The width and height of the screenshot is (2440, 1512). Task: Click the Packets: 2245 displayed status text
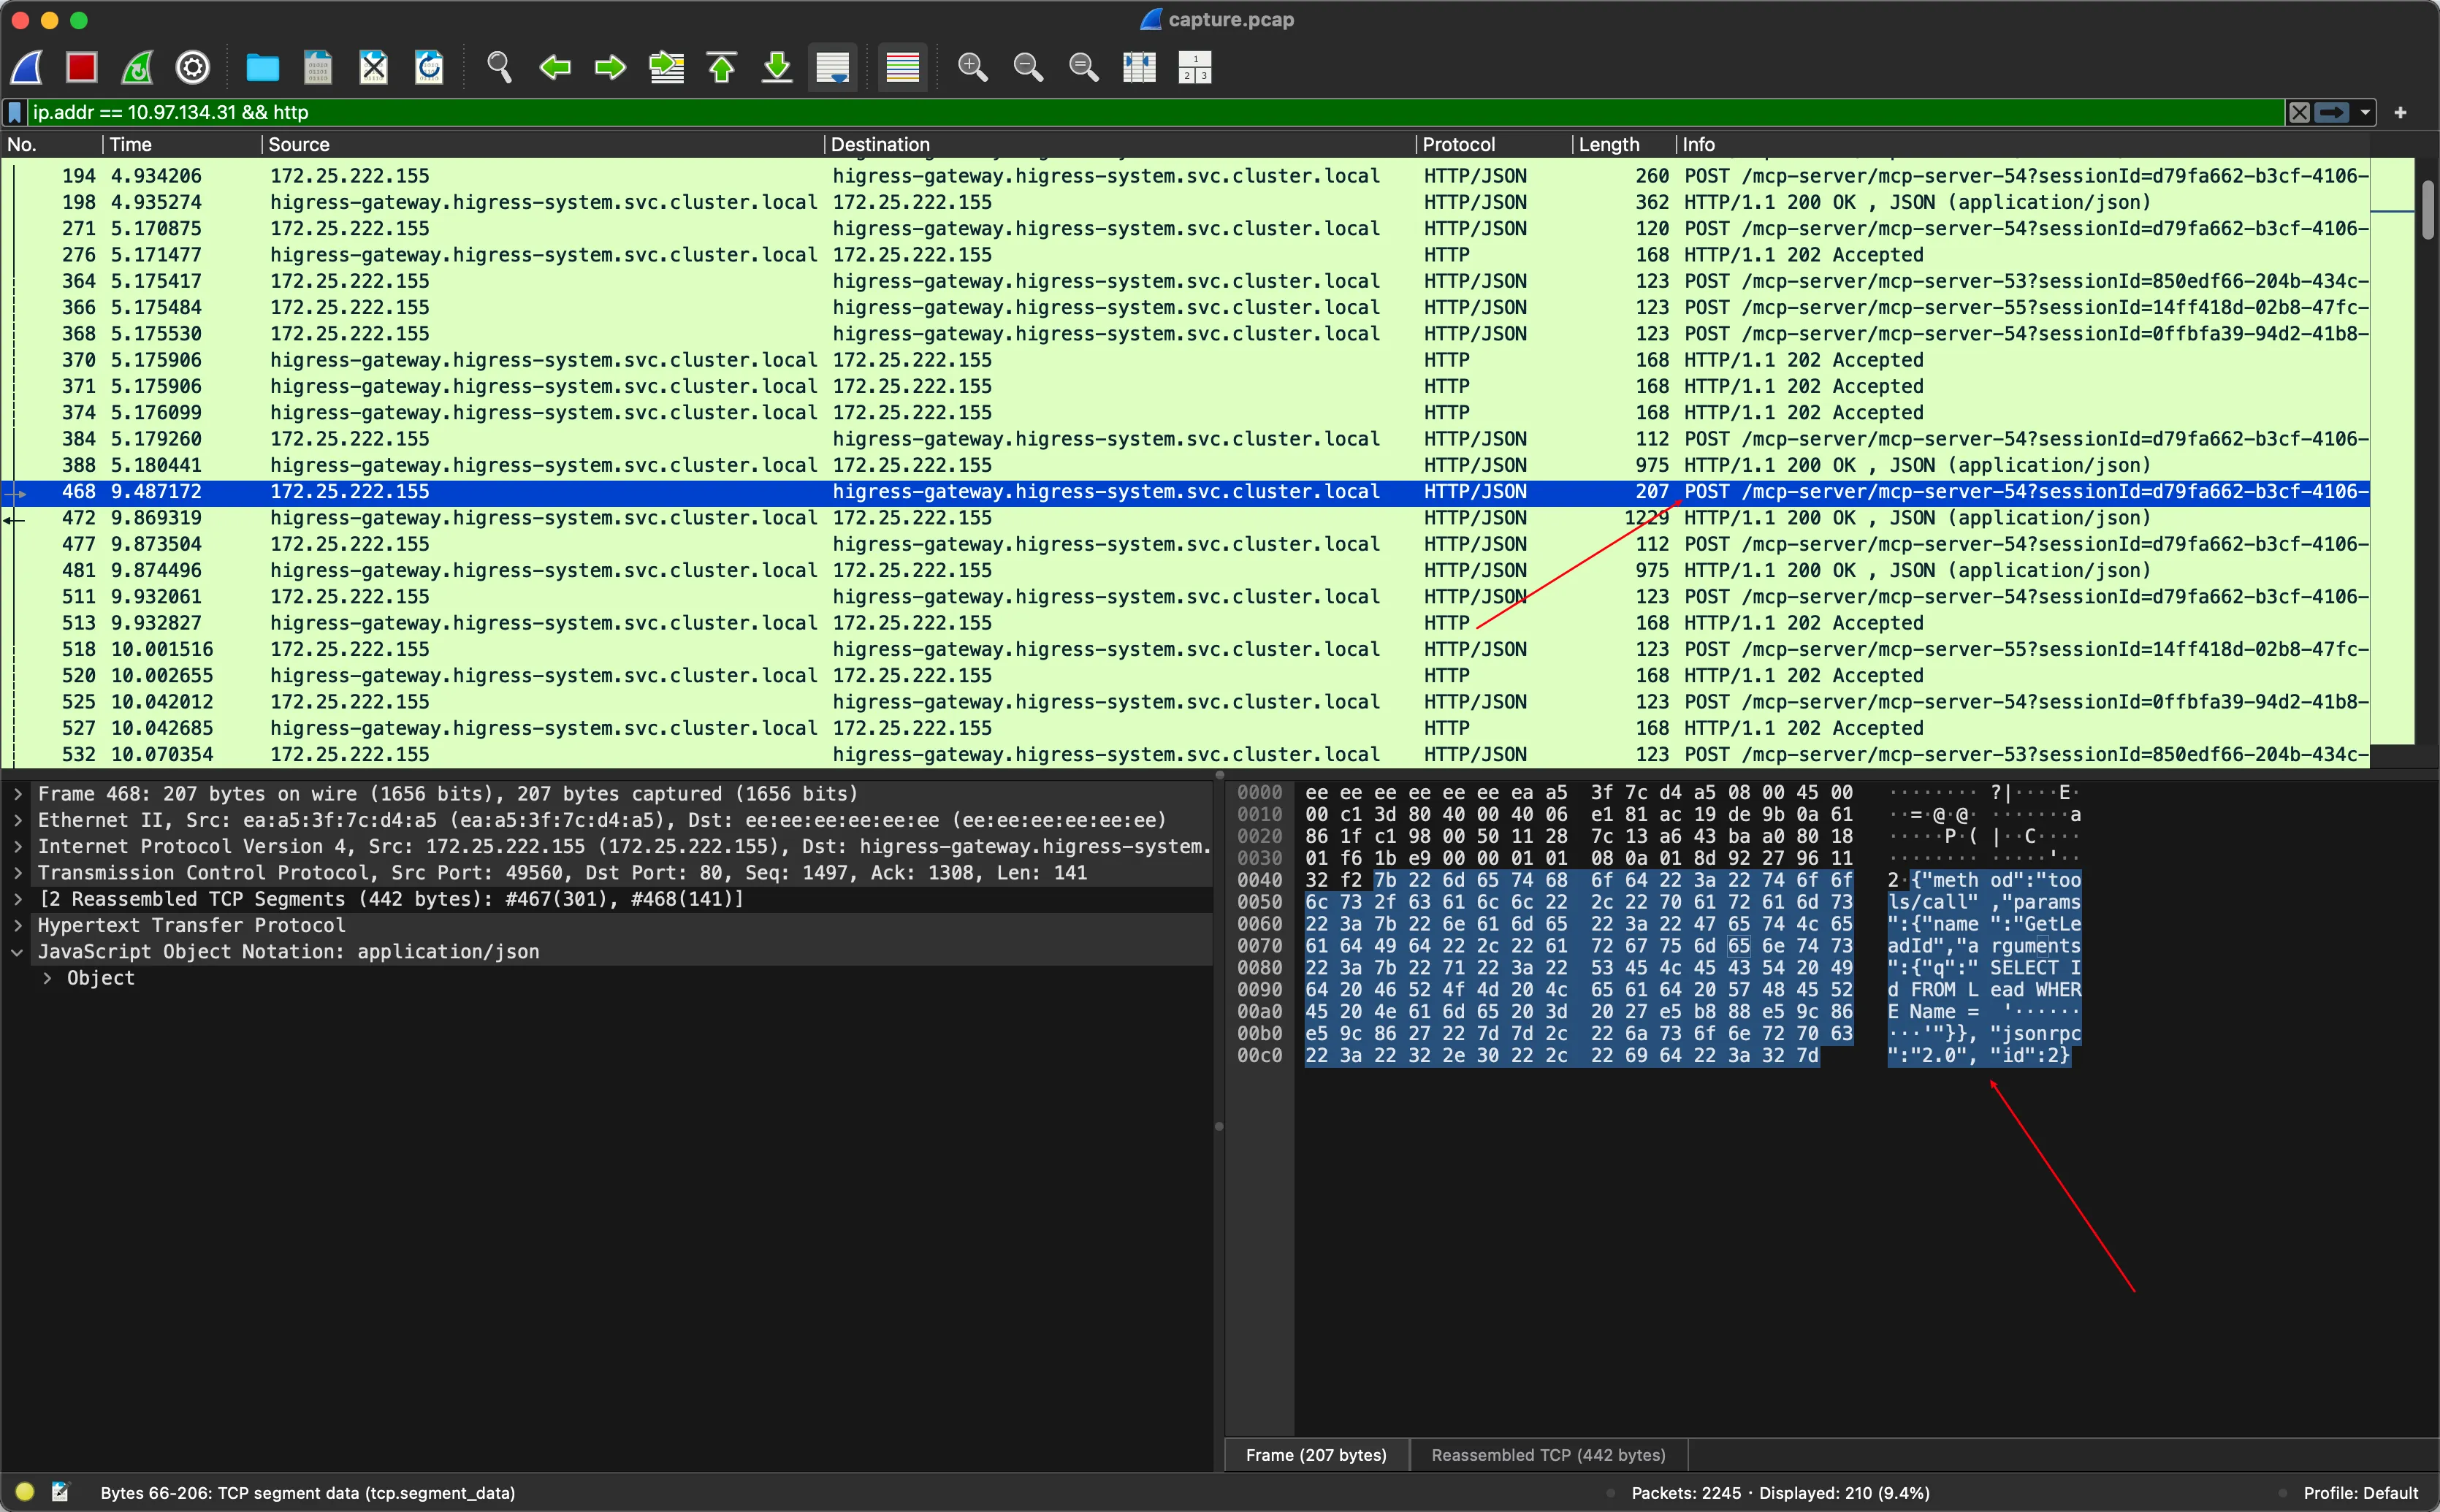pos(1780,1492)
